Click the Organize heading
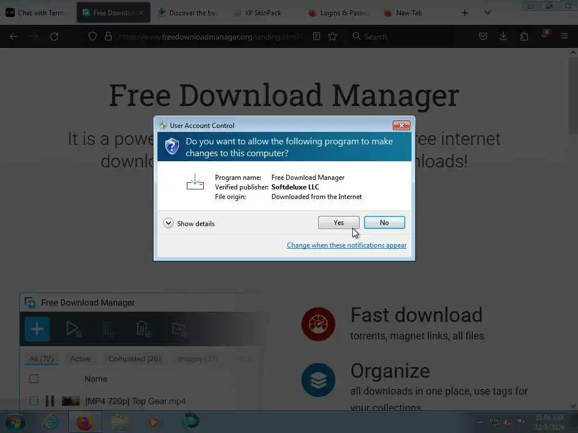 pyautogui.click(x=390, y=371)
